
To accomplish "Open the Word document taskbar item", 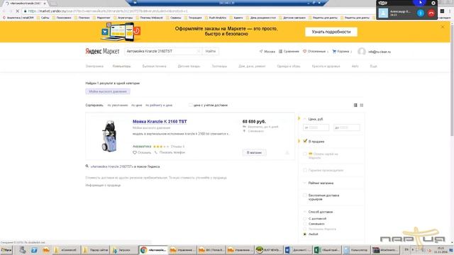I will coord(297,250).
